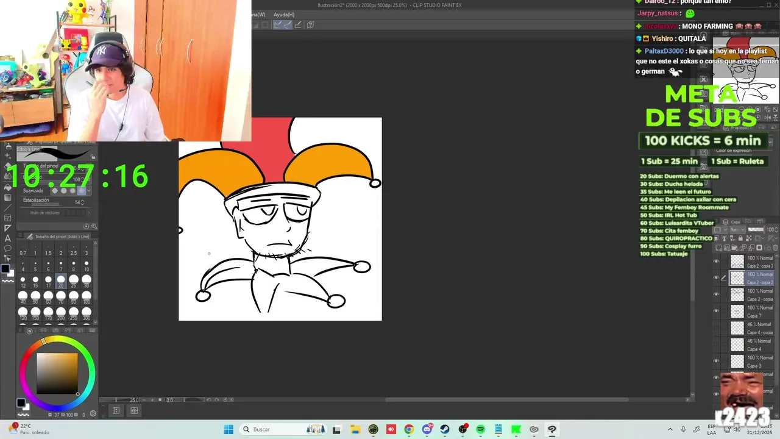The image size is (780, 439).
Task: Select the Fill bucket tool
Action: click(7, 187)
